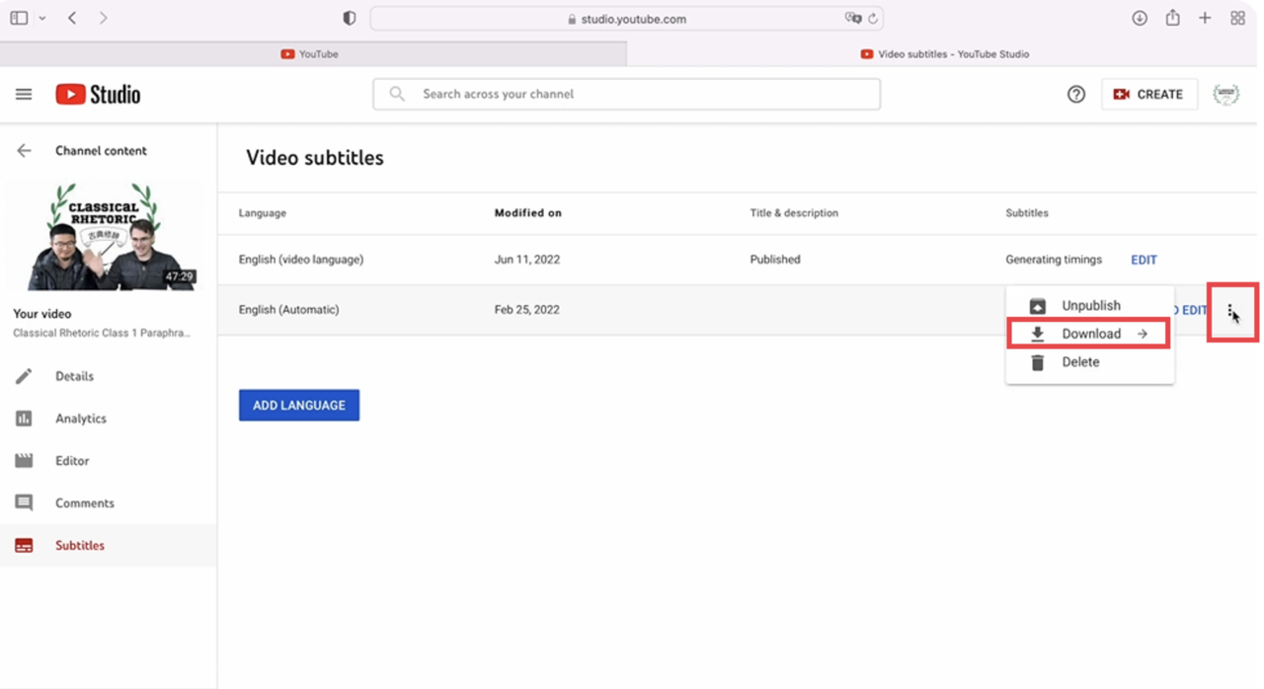Viewport: 1264px width, 689px height.
Task: Open the channel account avatar
Action: tap(1225, 94)
